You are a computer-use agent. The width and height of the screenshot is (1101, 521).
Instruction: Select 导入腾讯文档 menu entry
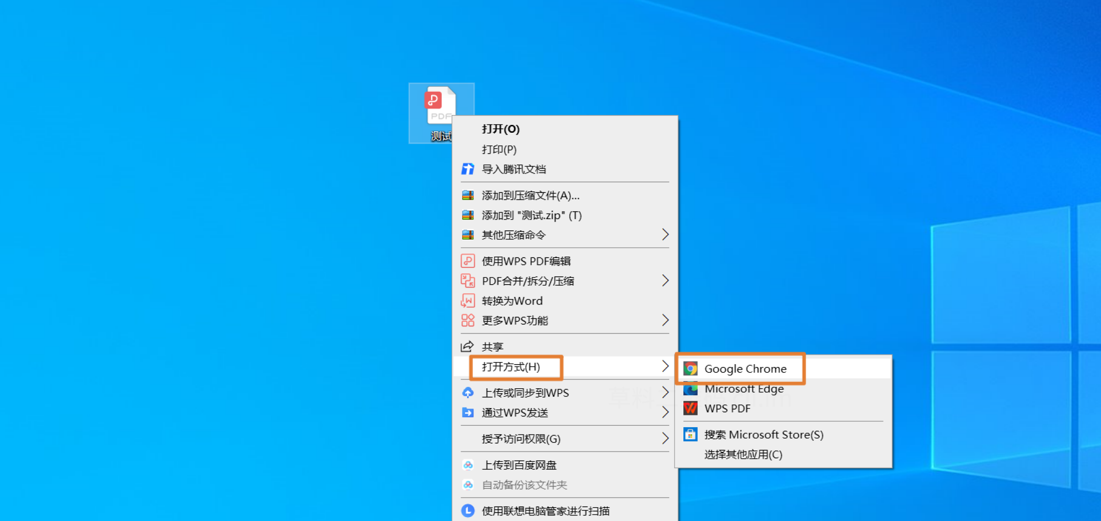565,169
